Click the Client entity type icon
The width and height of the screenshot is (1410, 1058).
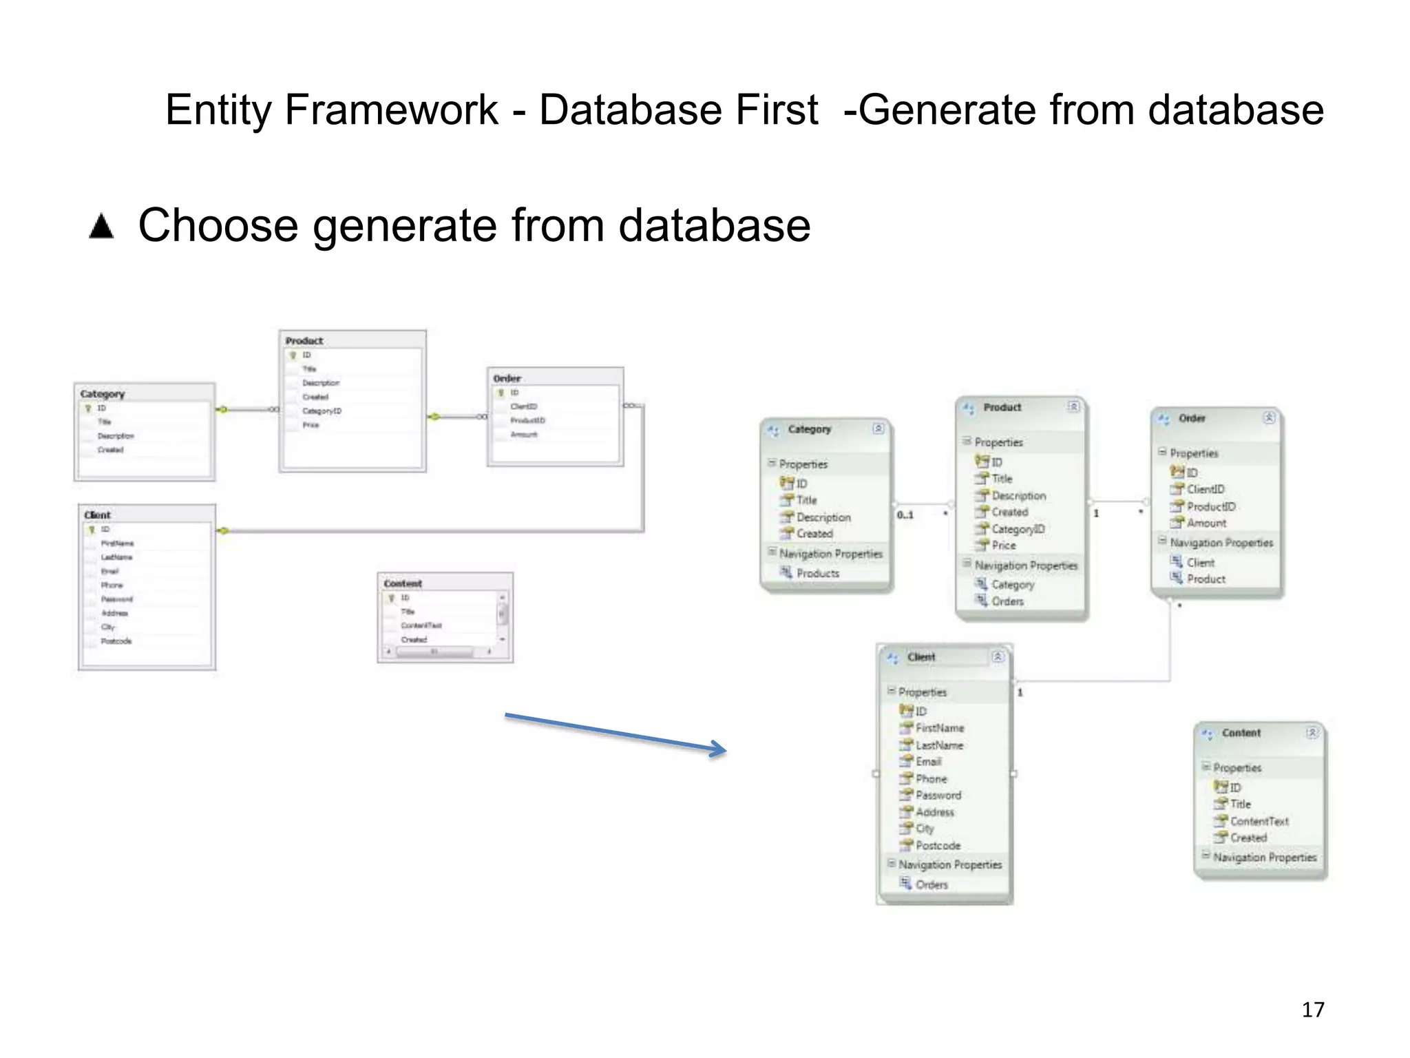[x=893, y=658]
